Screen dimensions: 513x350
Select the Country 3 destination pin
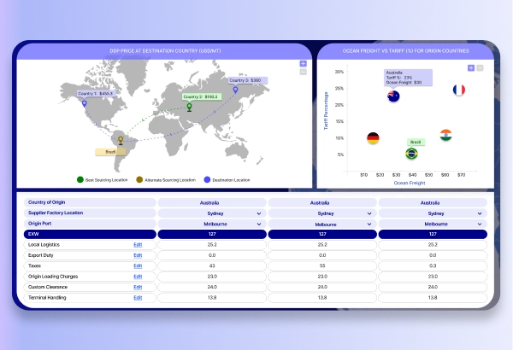coord(235,89)
